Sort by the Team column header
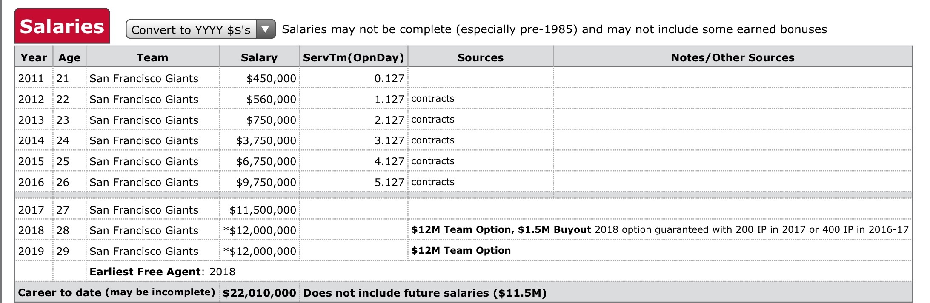Screen dimensions: 930x303 pos(152,57)
